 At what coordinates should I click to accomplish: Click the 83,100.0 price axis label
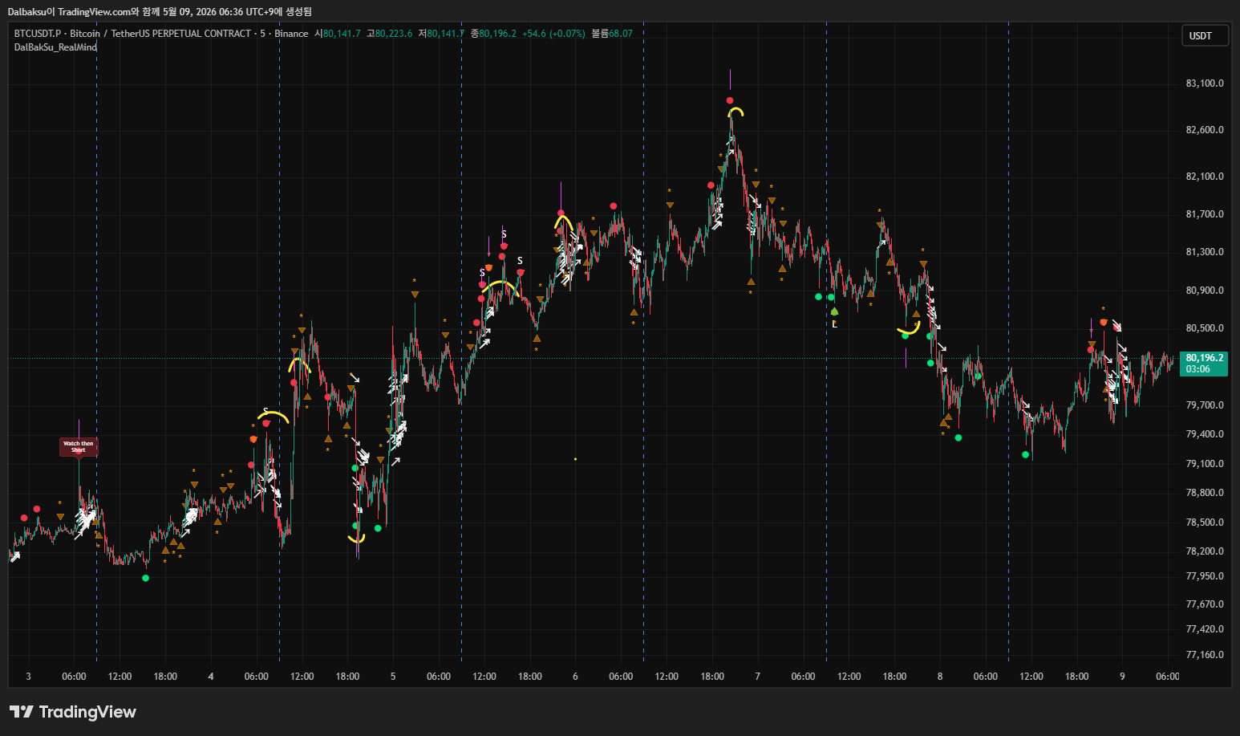coord(1205,83)
